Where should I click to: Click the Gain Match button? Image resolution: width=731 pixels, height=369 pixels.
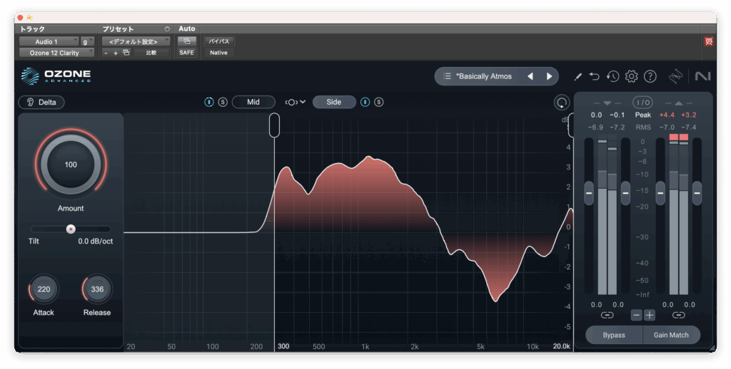670,335
